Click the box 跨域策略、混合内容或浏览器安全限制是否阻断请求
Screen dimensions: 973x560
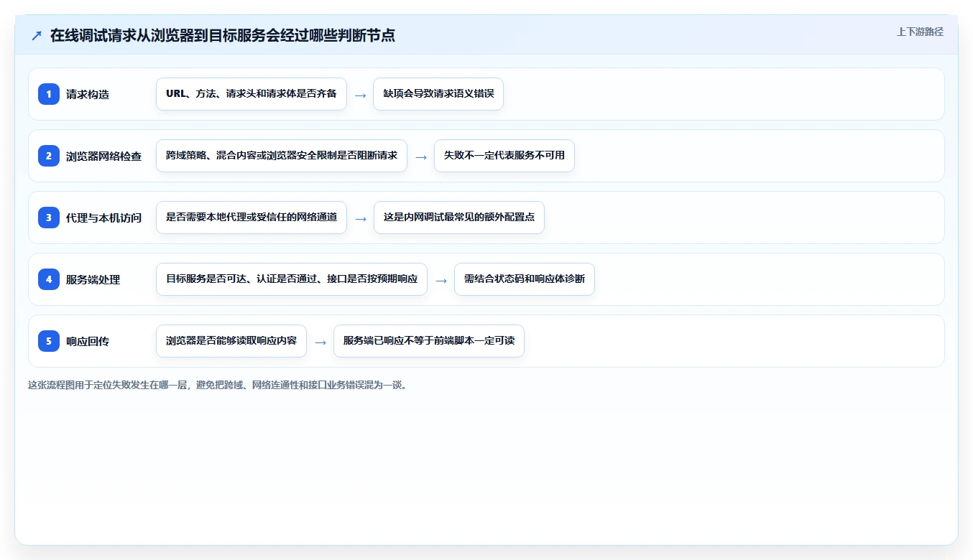pos(282,156)
